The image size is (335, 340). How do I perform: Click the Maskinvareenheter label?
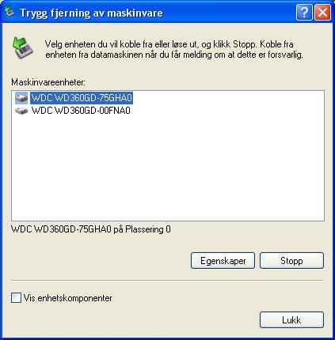[x=48, y=82]
